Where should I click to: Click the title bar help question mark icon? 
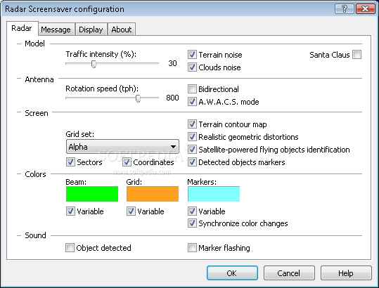click(x=345, y=9)
